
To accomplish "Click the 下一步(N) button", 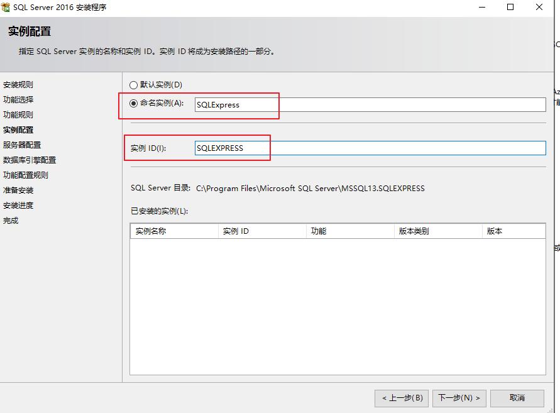I will coord(459,398).
